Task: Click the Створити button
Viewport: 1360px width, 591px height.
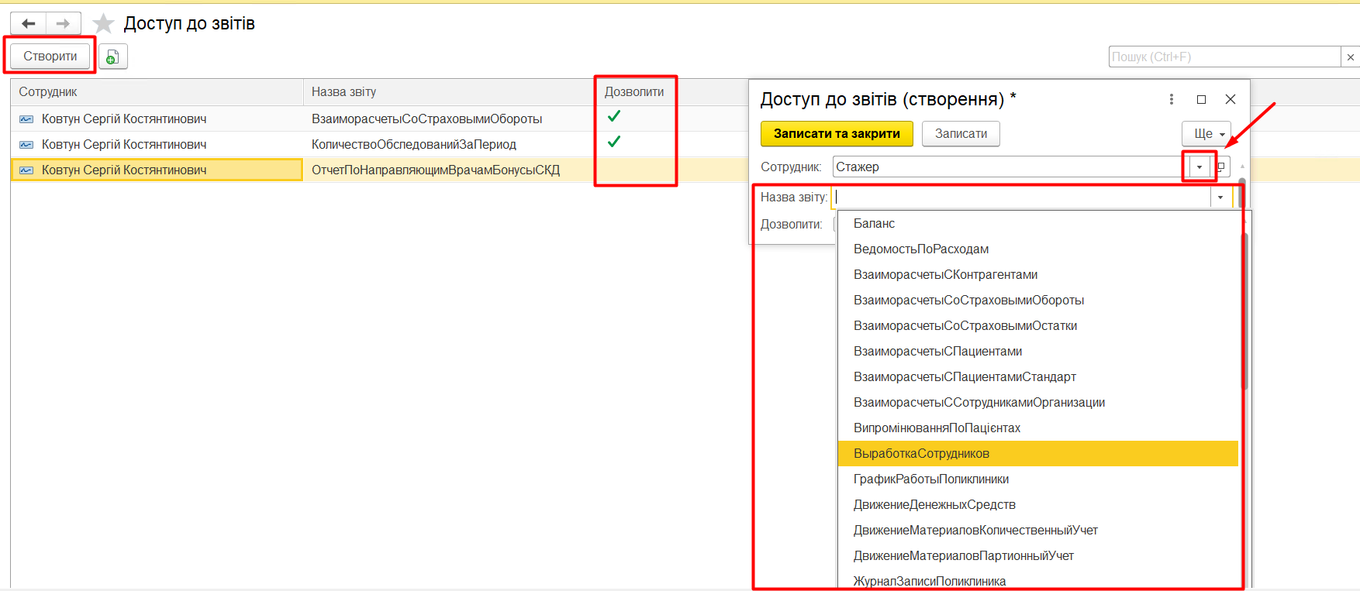Action: pos(50,57)
